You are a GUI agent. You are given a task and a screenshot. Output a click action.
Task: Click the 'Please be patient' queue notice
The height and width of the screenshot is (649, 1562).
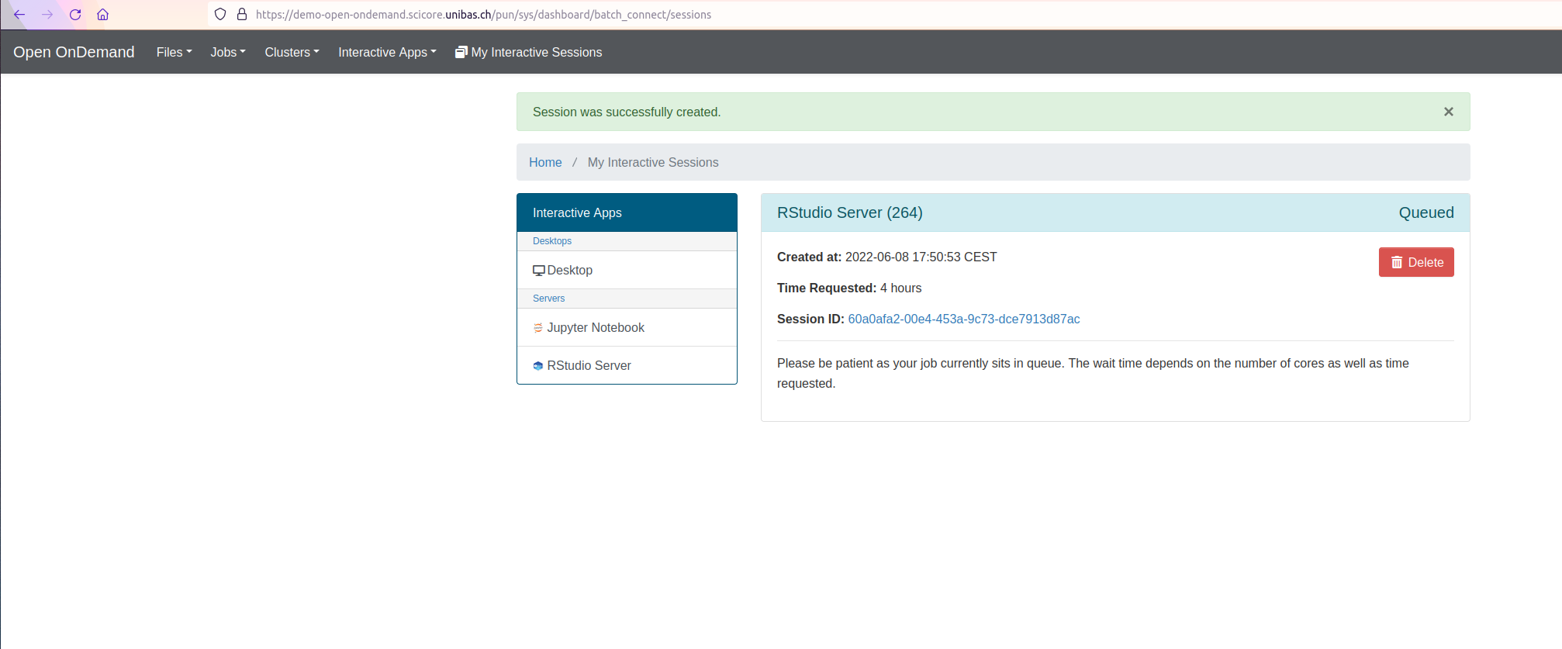pyautogui.click(x=1093, y=373)
